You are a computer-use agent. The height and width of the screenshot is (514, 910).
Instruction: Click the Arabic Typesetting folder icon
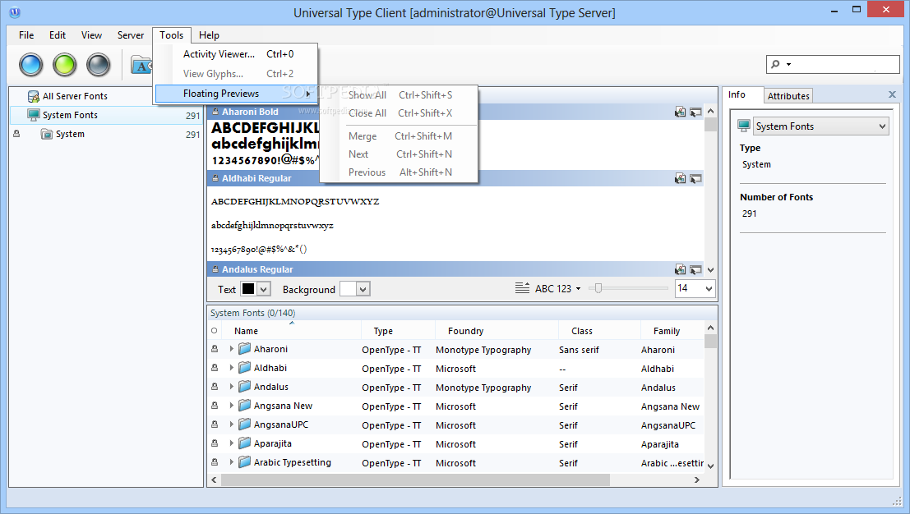245,461
